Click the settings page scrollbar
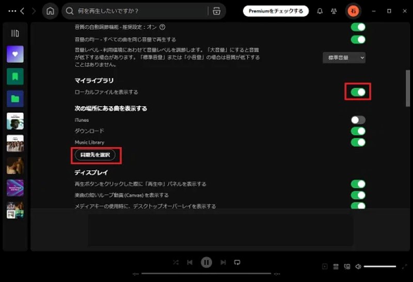Image resolution: width=413 pixels, height=282 pixels. pos(408,88)
